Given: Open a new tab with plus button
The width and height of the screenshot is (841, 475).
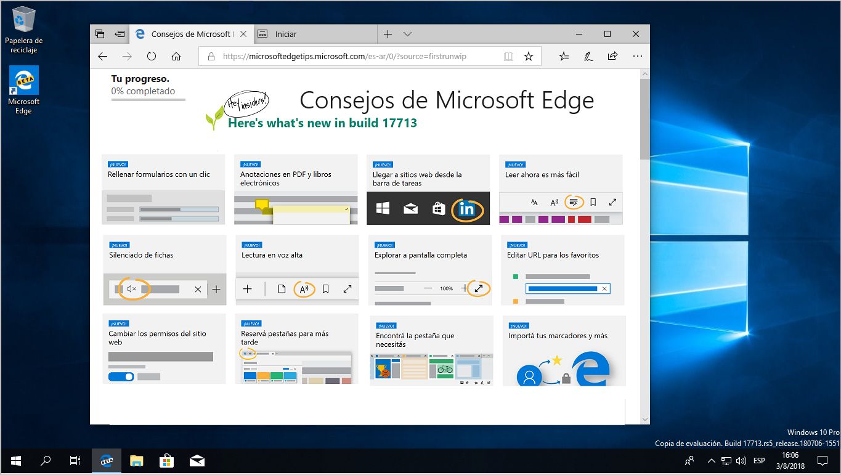Looking at the screenshot, I should (388, 34).
